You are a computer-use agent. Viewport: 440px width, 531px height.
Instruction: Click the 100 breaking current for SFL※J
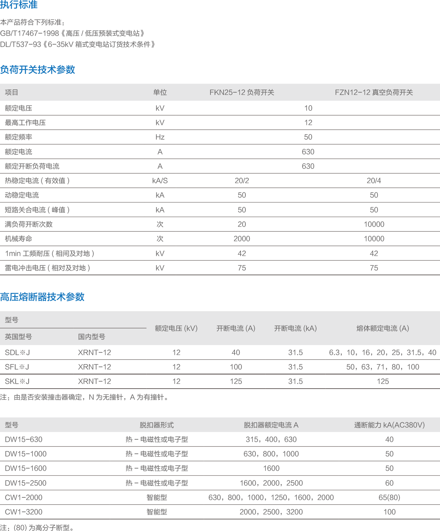236,367
